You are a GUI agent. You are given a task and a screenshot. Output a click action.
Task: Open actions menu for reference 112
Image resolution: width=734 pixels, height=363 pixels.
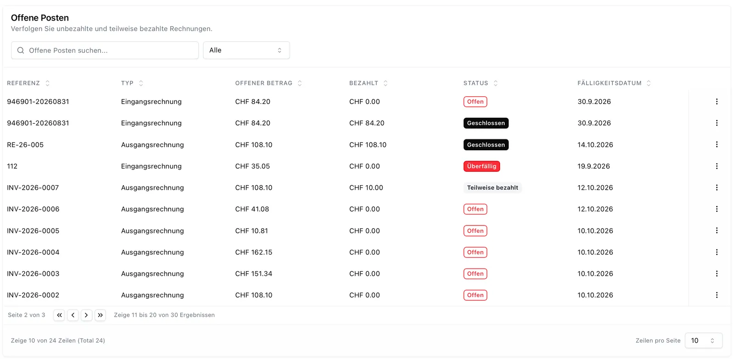pyautogui.click(x=717, y=166)
